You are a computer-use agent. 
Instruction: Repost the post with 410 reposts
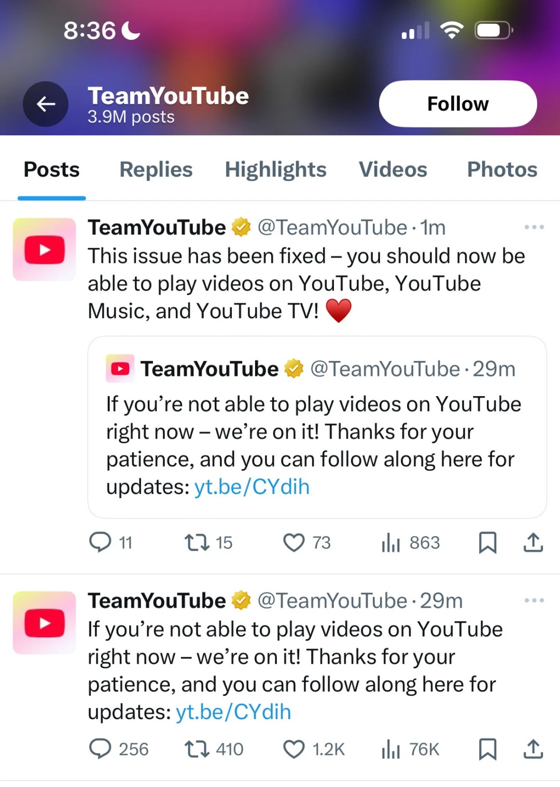pos(197,749)
